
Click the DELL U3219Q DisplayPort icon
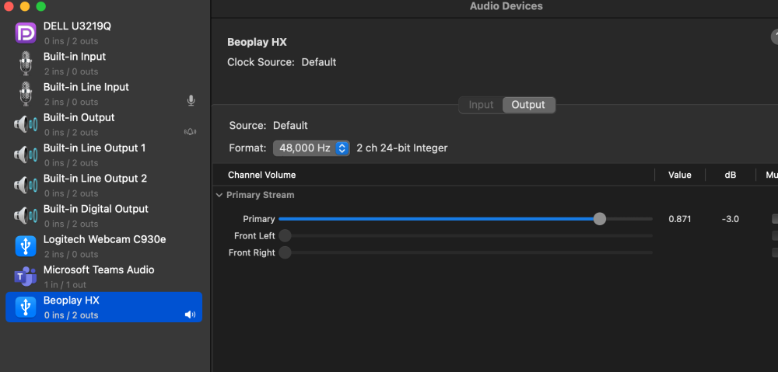coord(26,33)
